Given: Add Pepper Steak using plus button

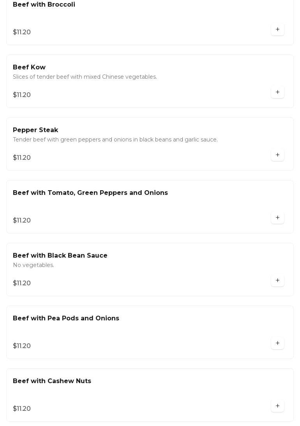Looking at the screenshot, I should coord(277,155).
